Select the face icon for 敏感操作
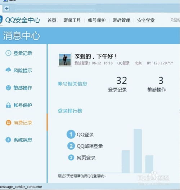 (8, 88)
